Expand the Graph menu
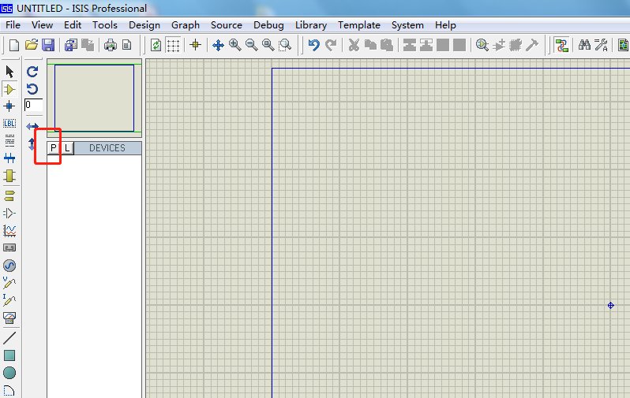The width and height of the screenshot is (630, 398). [x=186, y=25]
